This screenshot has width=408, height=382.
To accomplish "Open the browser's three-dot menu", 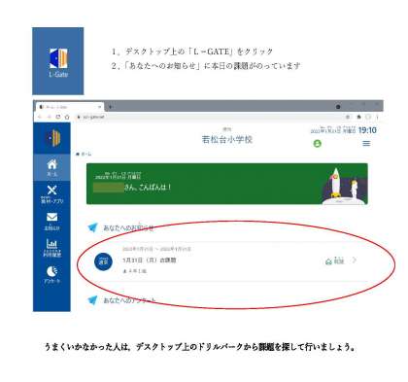I will point(377,117).
